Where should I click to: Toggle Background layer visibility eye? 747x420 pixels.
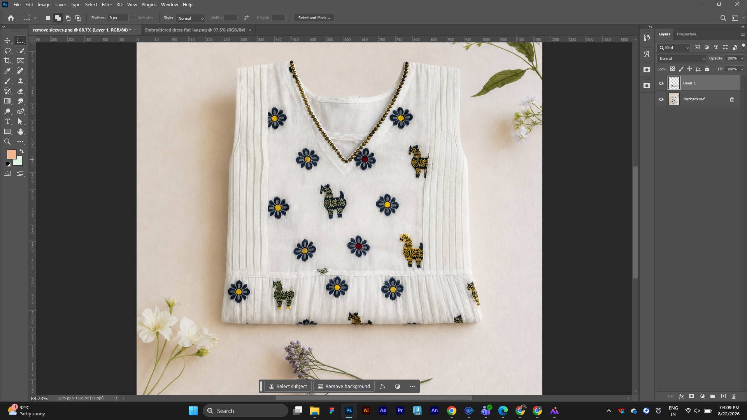coord(661,99)
